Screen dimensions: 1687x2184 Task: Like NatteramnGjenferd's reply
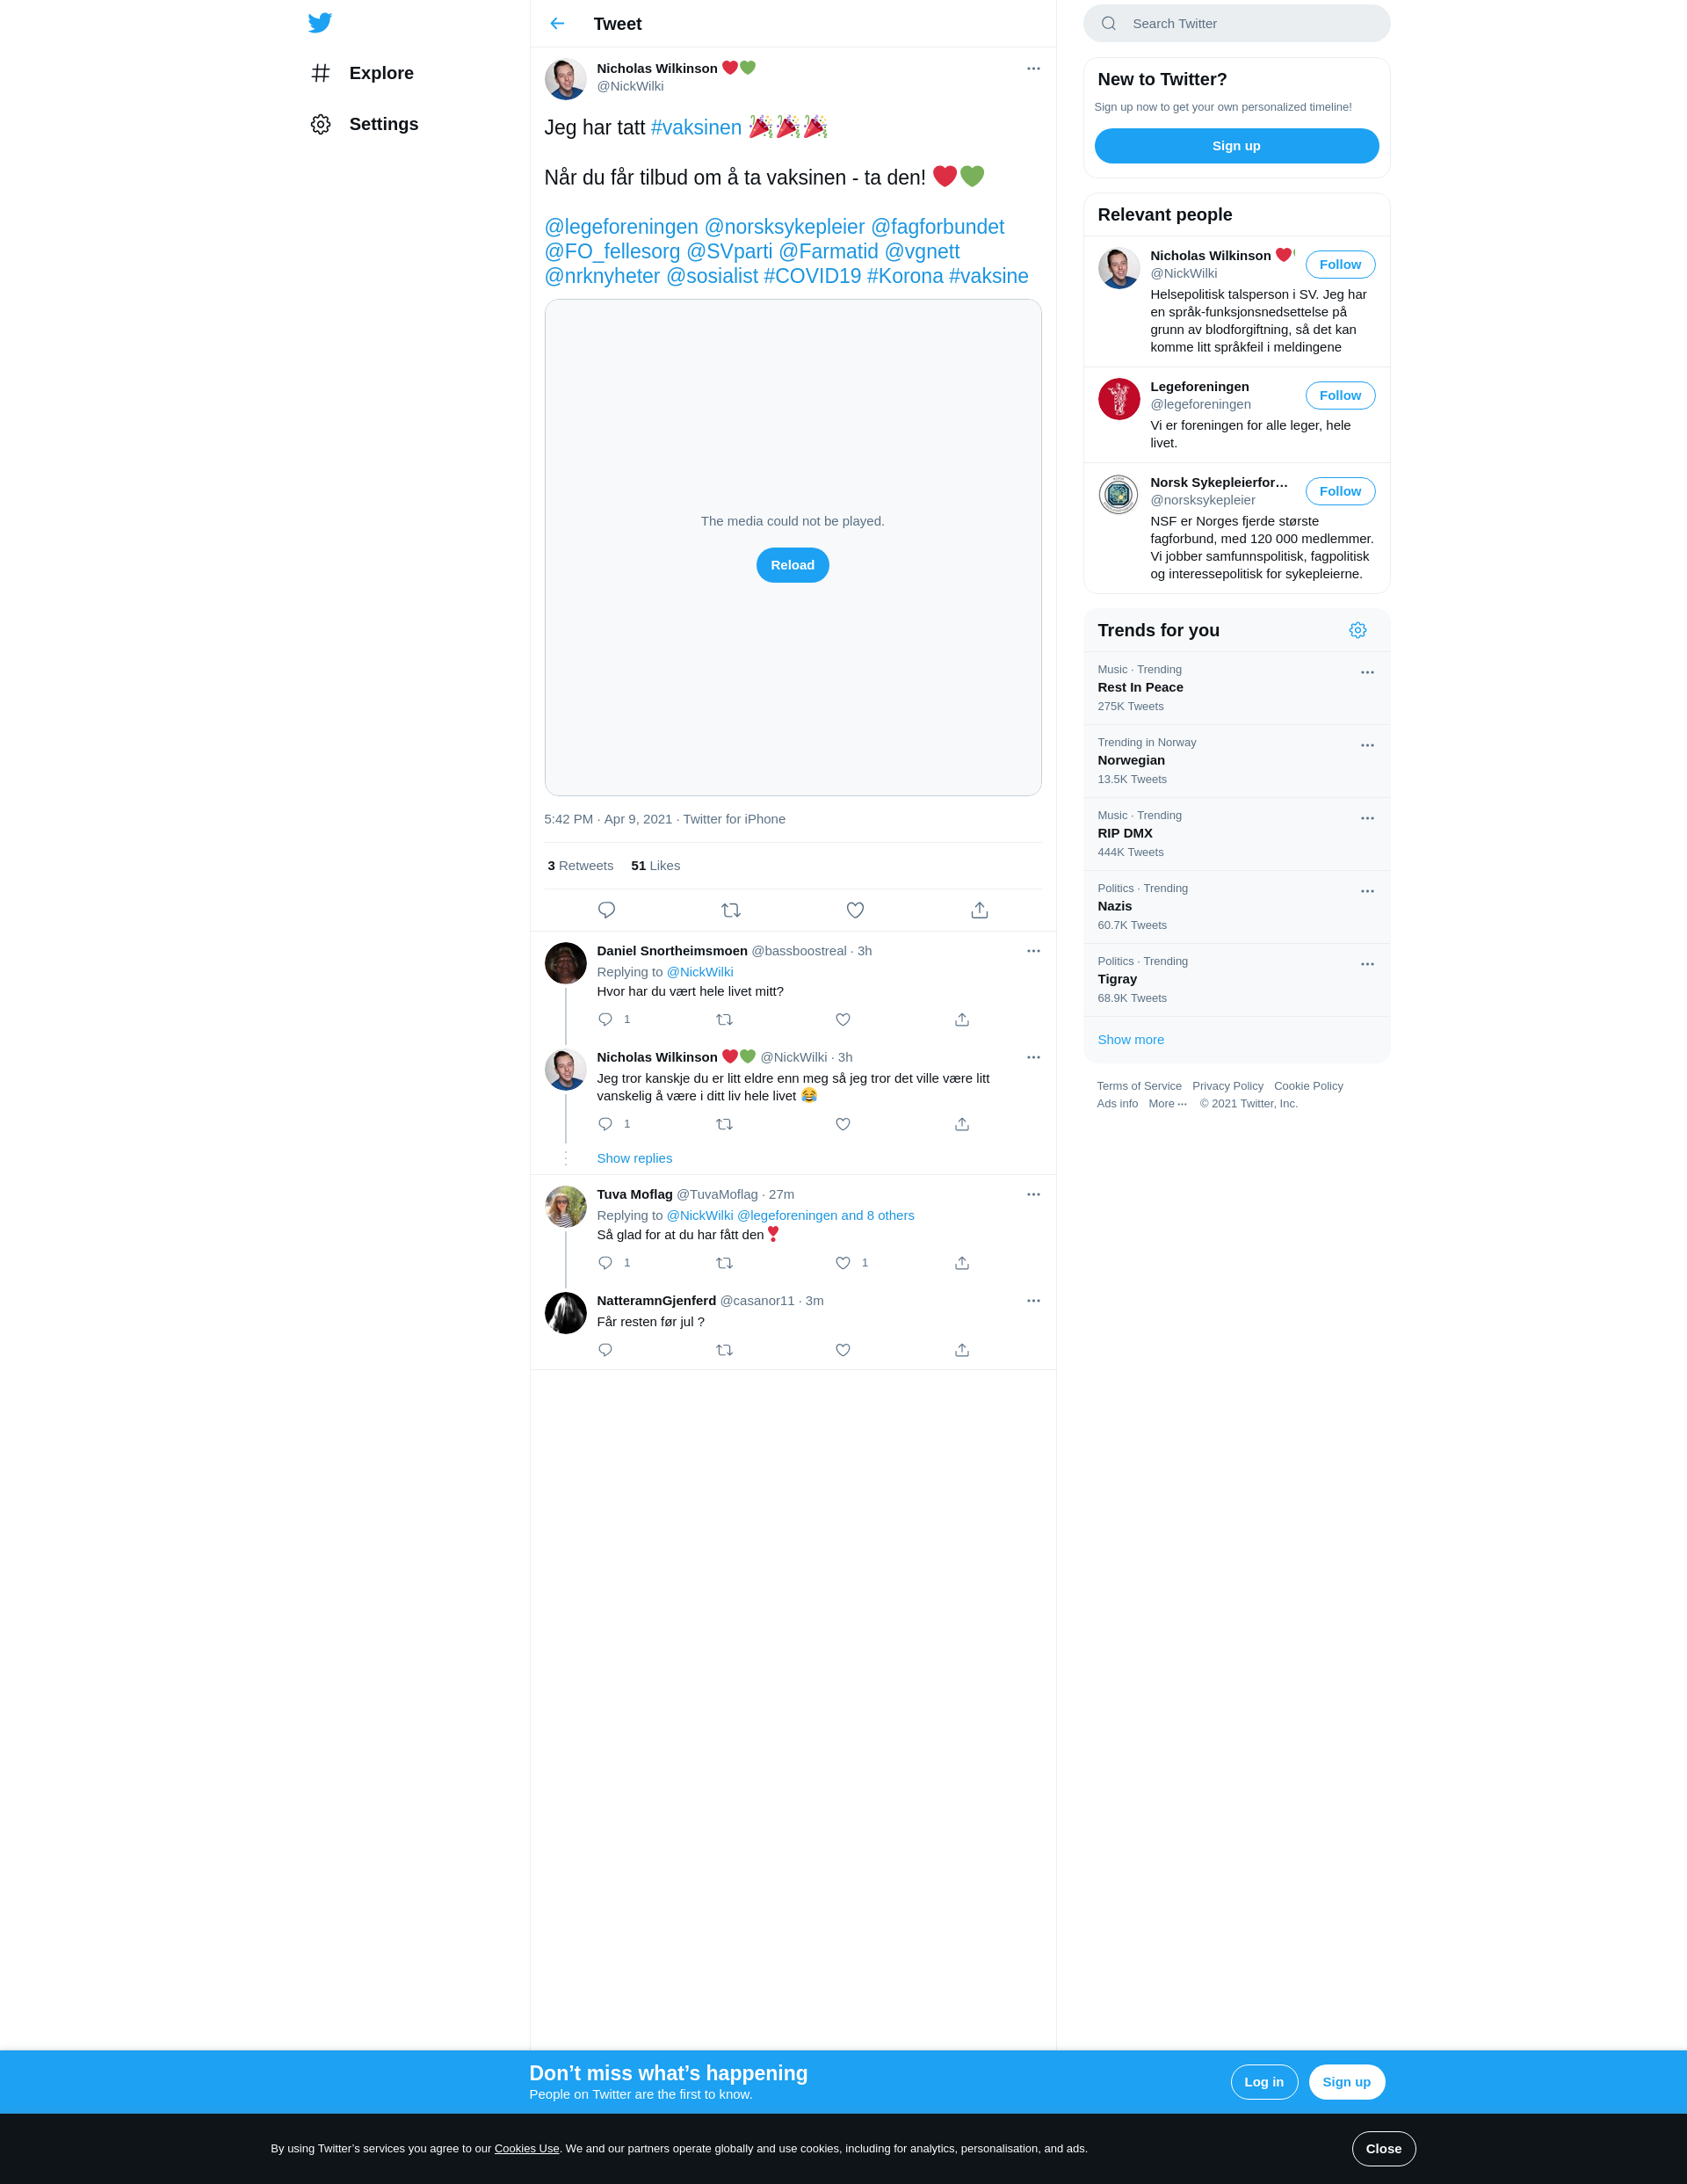tap(843, 1350)
